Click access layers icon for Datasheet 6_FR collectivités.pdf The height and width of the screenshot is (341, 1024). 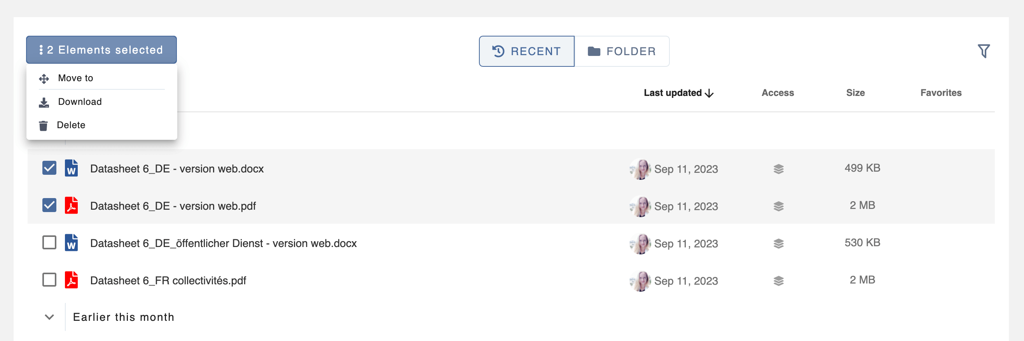click(x=778, y=281)
